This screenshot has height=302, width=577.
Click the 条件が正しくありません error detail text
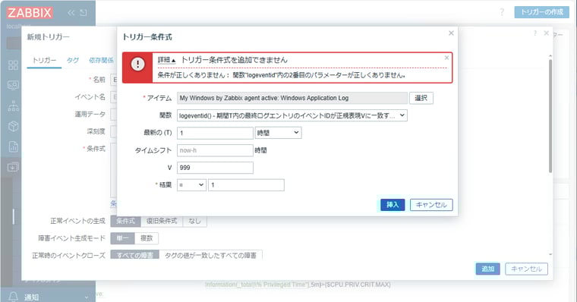(x=282, y=75)
